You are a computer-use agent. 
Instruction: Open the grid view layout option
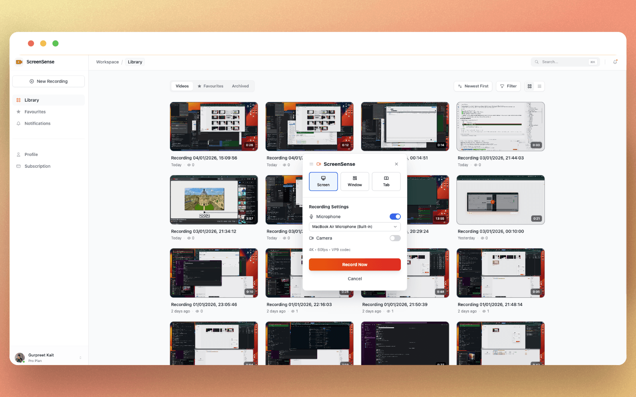(x=529, y=86)
